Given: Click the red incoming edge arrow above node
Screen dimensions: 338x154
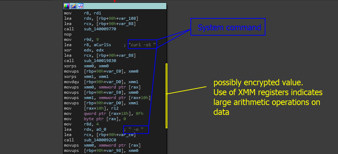Looking at the screenshot, I should coord(114,1).
